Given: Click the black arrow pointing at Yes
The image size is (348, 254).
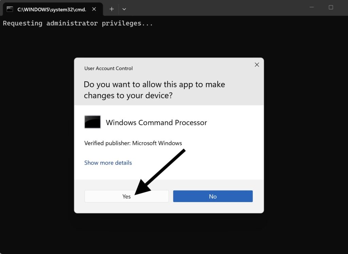Looking at the screenshot, I should click(x=160, y=172).
